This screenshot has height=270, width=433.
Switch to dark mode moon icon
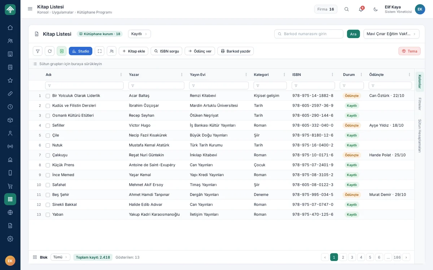tap(376, 9)
